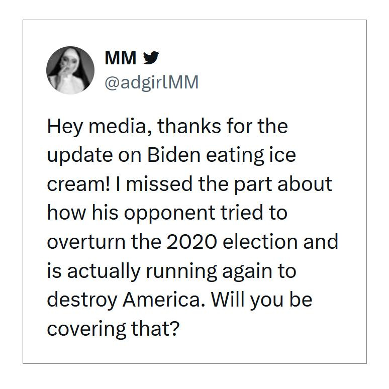Viewport: 389px width, 389px height.
Task: Click the word "destroy" in the tweet
Action: pos(82,300)
